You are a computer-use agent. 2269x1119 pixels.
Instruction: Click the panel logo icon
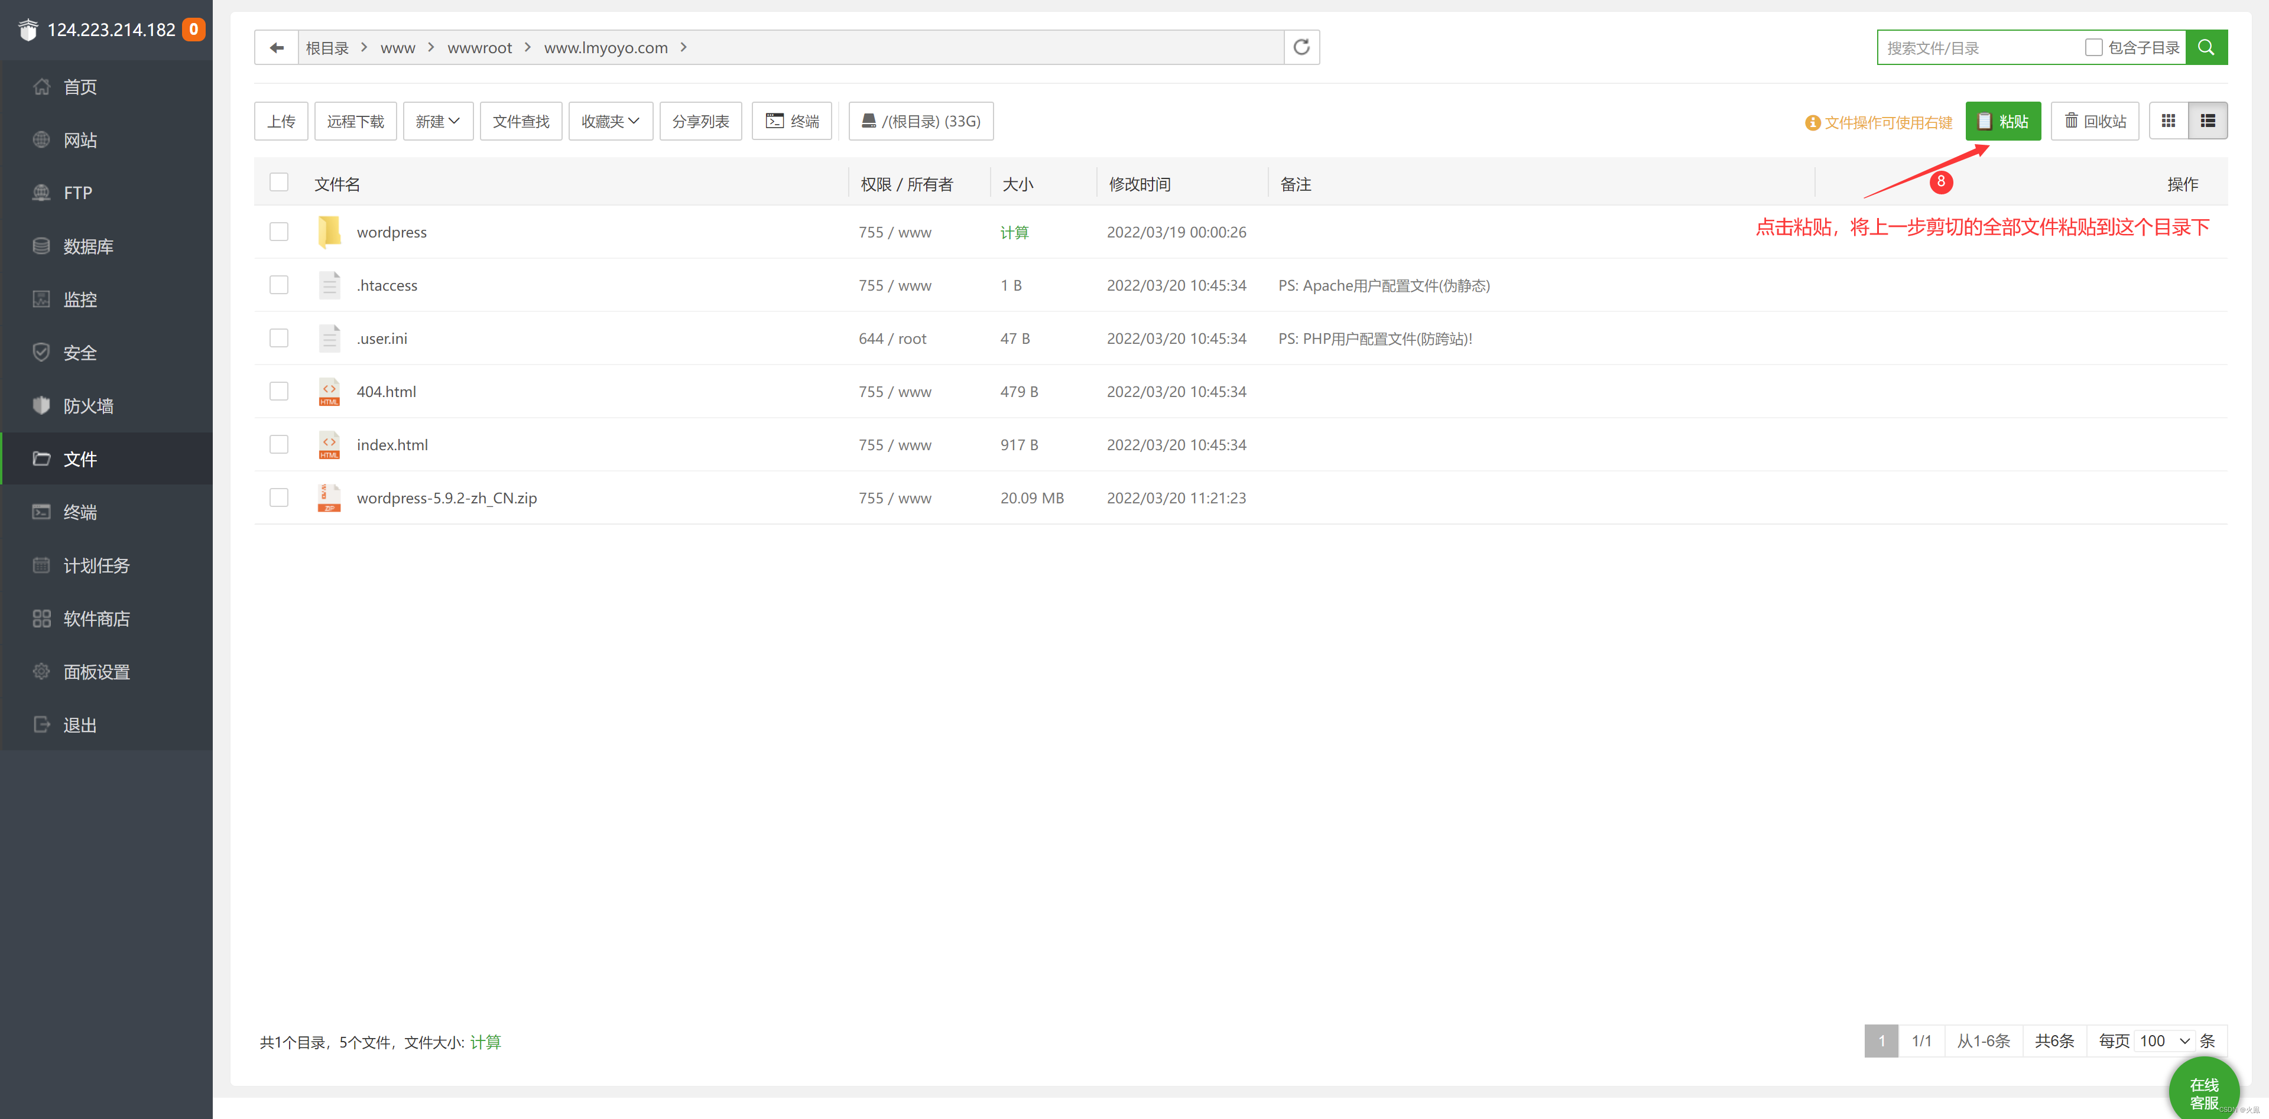28,30
